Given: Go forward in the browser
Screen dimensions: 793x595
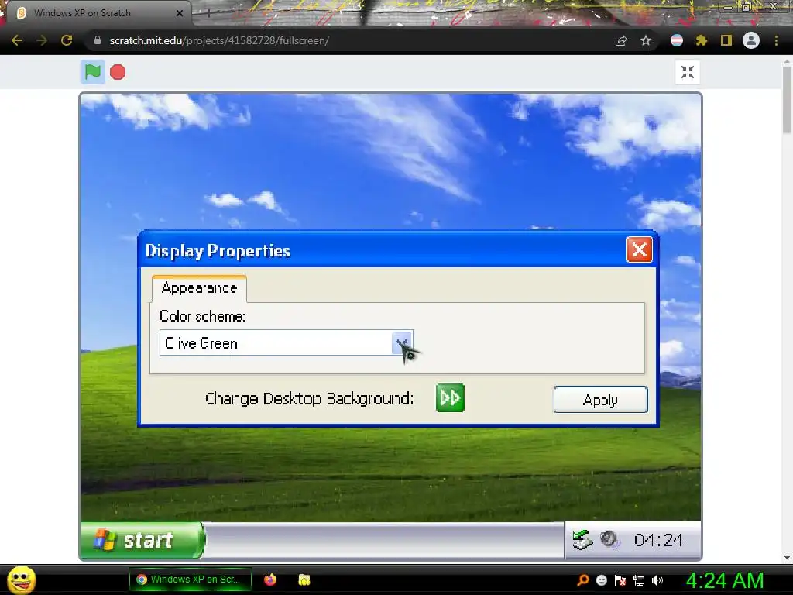Looking at the screenshot, I should point(42,40).
